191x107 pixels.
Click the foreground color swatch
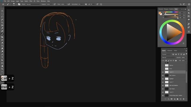(160, 13)
